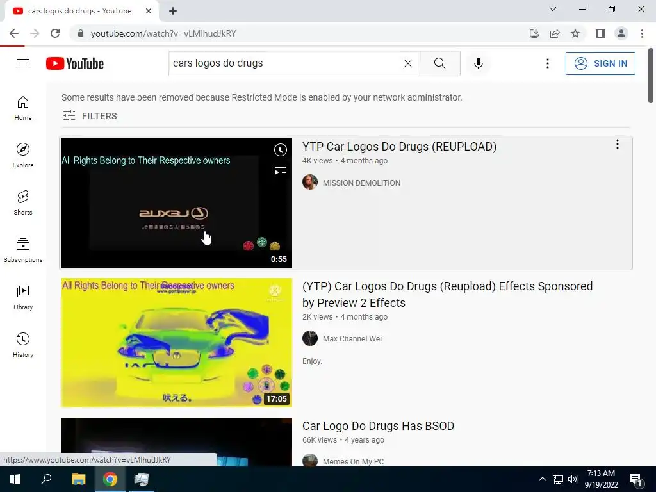The height and width of the screenshot is (492, 656).
Task: Go to Home in the sidebar
Action: [23, 108]
